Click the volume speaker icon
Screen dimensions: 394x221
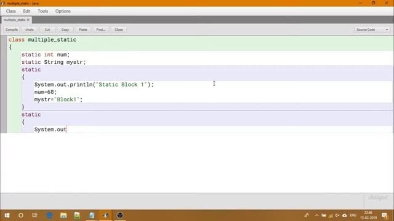coord(337,215)
